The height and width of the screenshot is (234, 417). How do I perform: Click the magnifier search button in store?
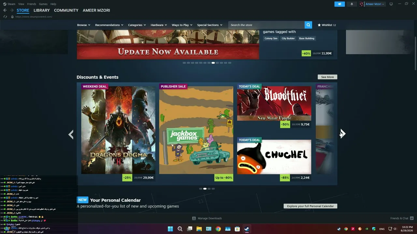[x=308, y=25]
